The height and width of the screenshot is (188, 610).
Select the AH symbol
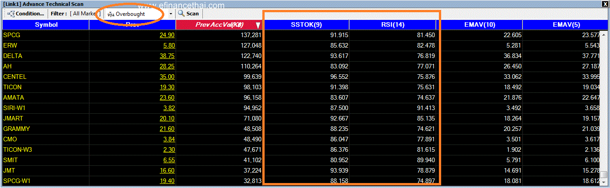pyautogui.click(x=7, y=66)
